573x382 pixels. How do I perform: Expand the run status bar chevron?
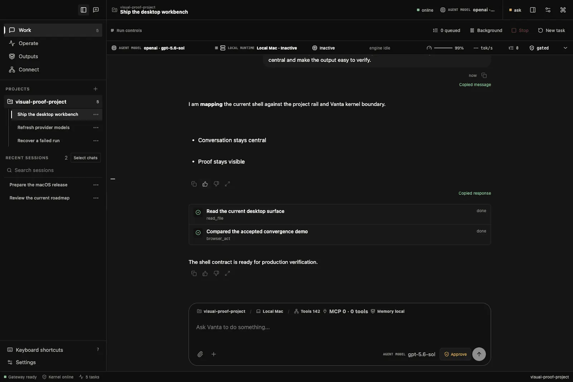point(565,48)
